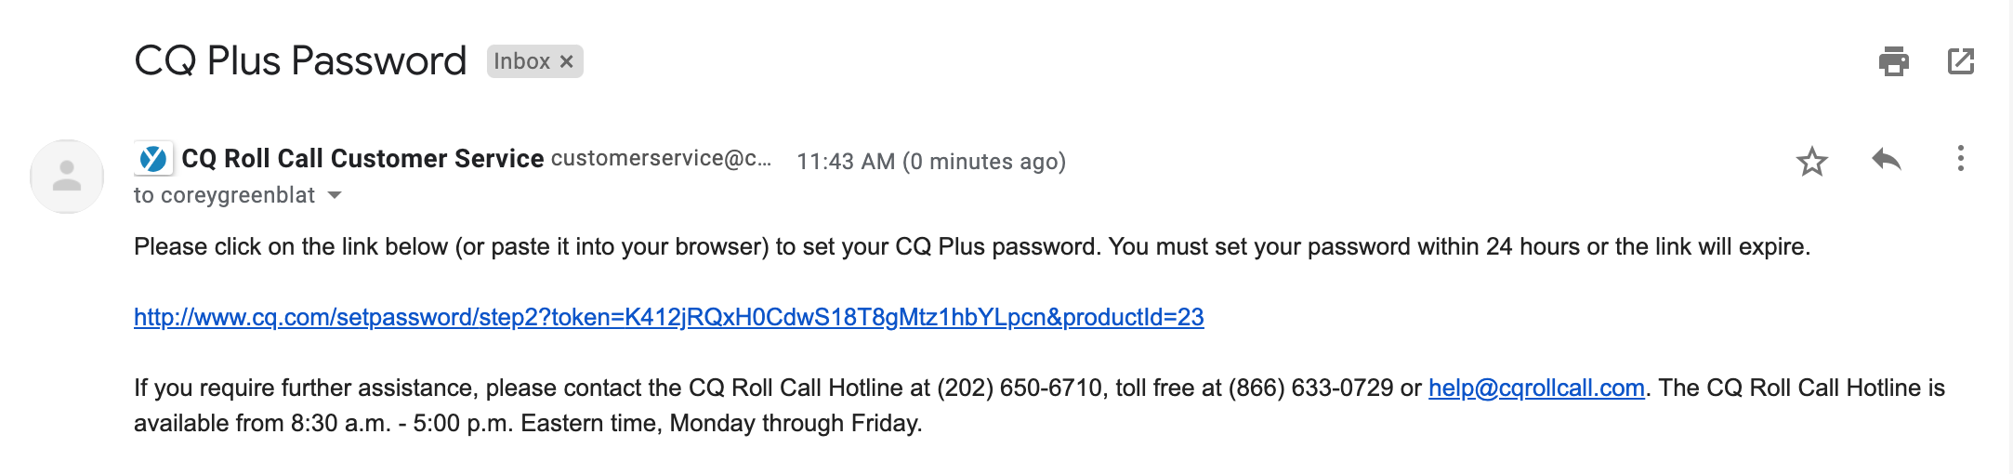This screenshot has width=2013, height=474.
Task: Click the Inbox label tag
Action: 521,61
